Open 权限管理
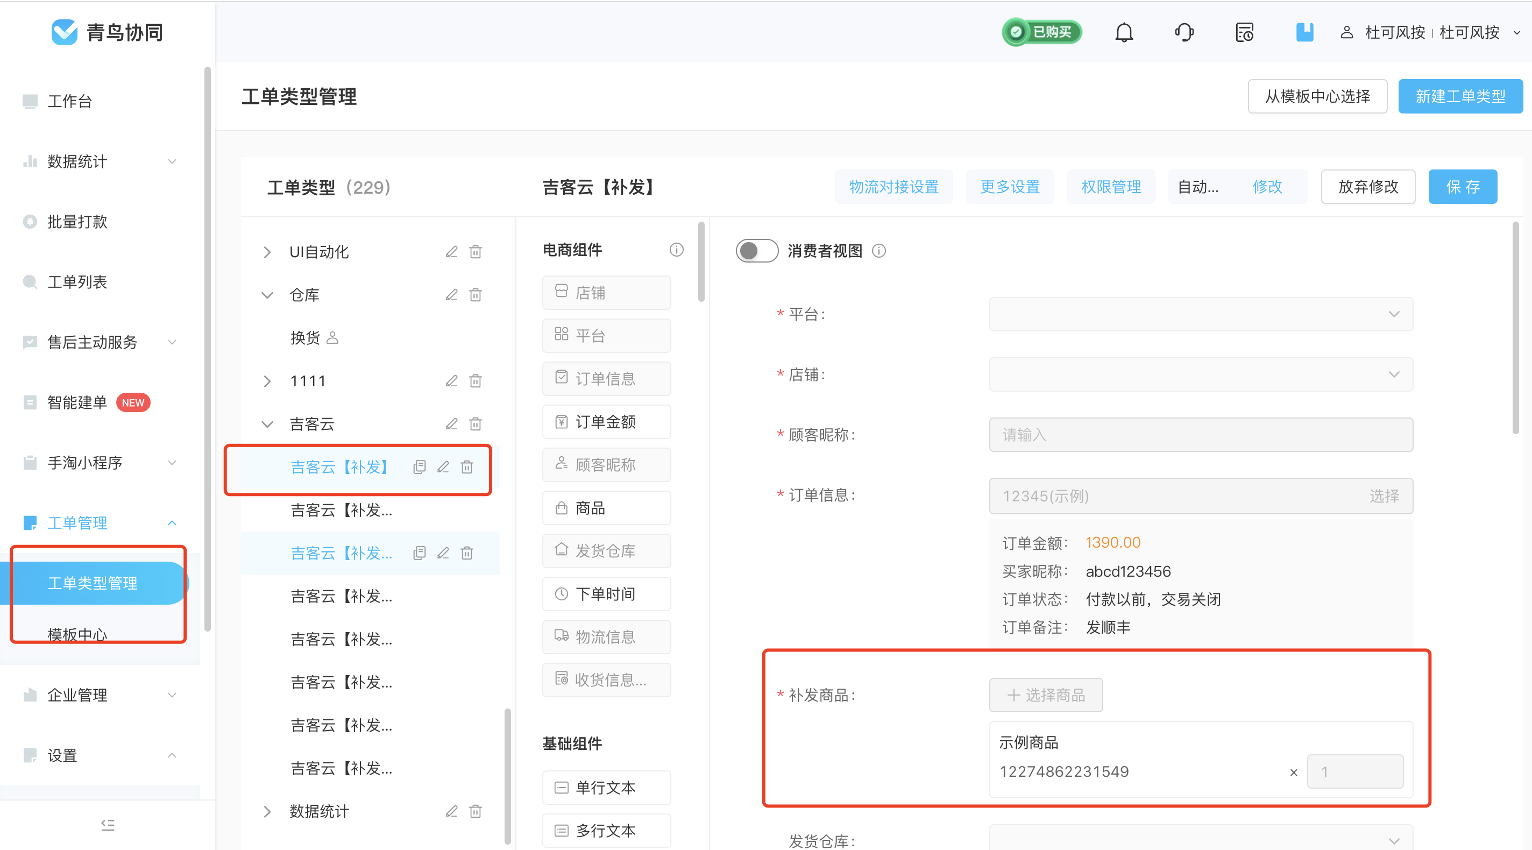This screenshot has width=1532, height=850. [x=1111, y=187]
